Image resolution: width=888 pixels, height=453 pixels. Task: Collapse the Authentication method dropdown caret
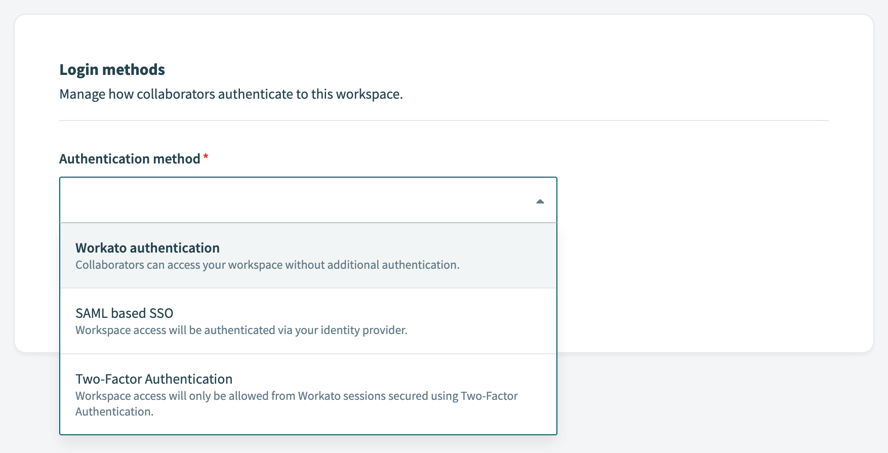point(540,201)
